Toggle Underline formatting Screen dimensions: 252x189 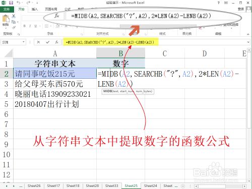click(x=35, y=26)
